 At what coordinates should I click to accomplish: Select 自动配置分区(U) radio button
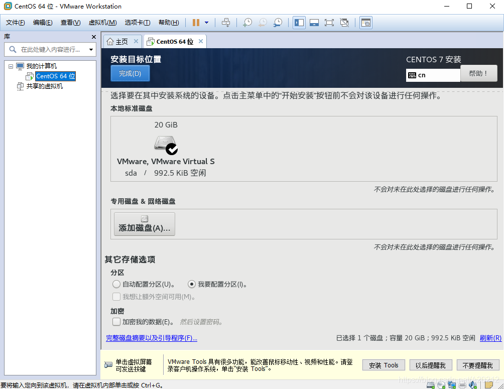coord(116,284)
